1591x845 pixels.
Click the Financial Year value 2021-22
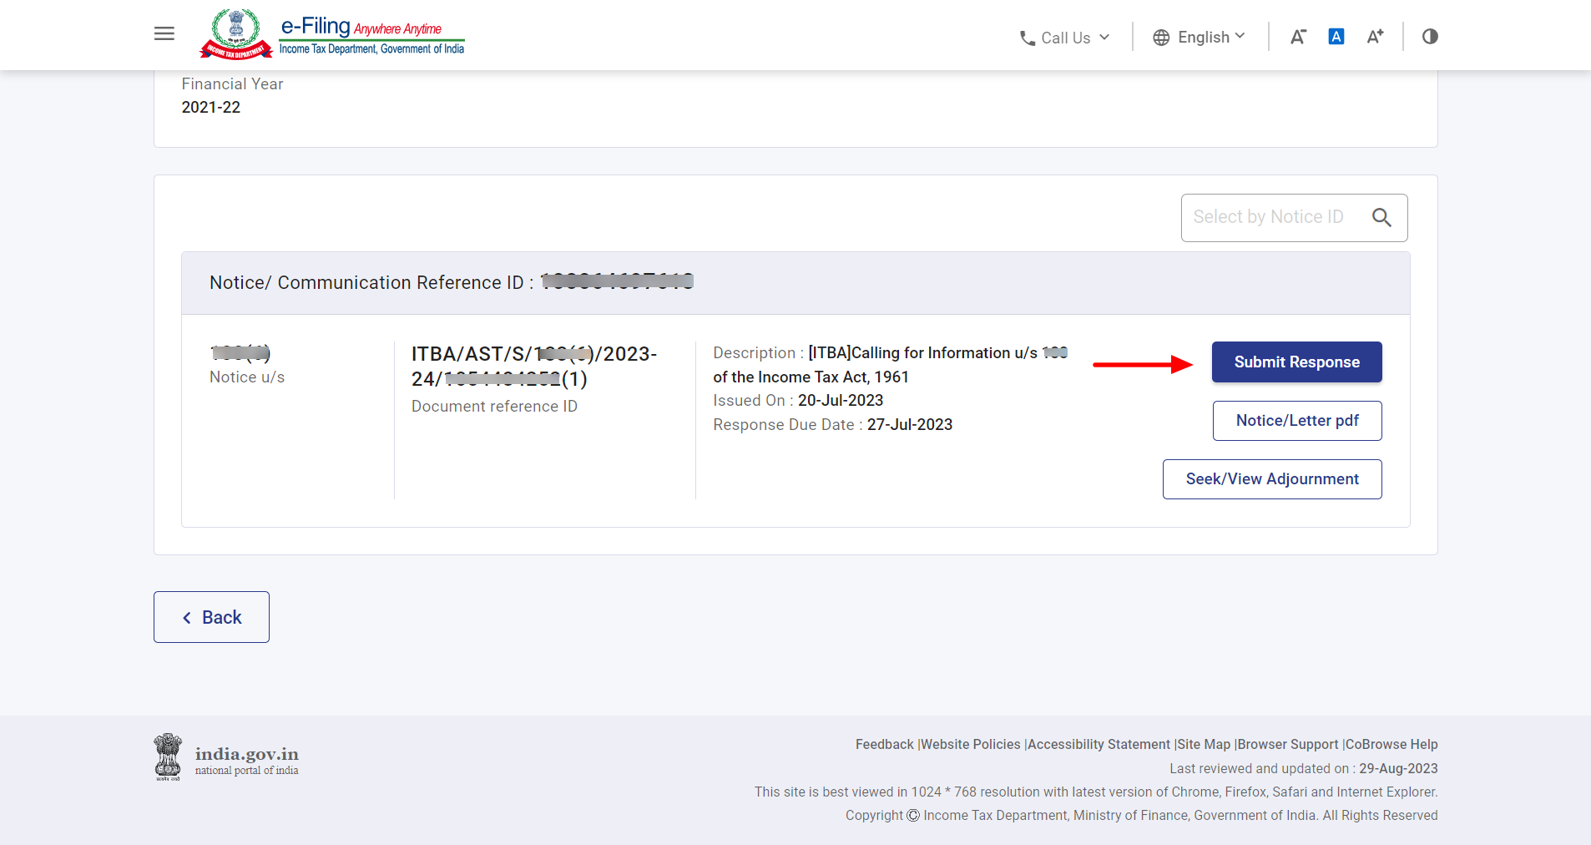(x=211, y=108)
